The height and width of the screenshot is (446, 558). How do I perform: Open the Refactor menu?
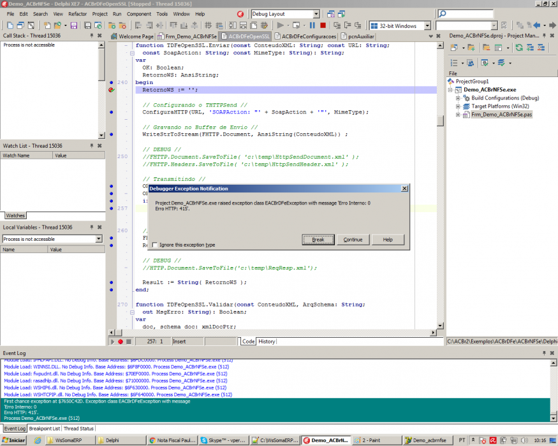78,14
